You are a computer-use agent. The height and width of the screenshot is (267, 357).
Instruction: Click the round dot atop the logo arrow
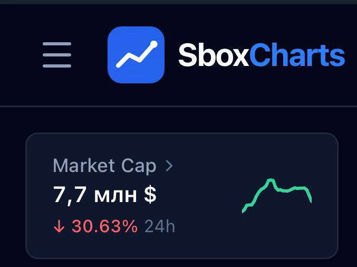153,44
